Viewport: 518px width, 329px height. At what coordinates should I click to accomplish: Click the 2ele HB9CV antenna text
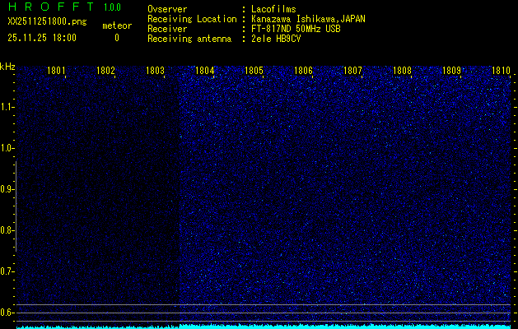[276, 38]
